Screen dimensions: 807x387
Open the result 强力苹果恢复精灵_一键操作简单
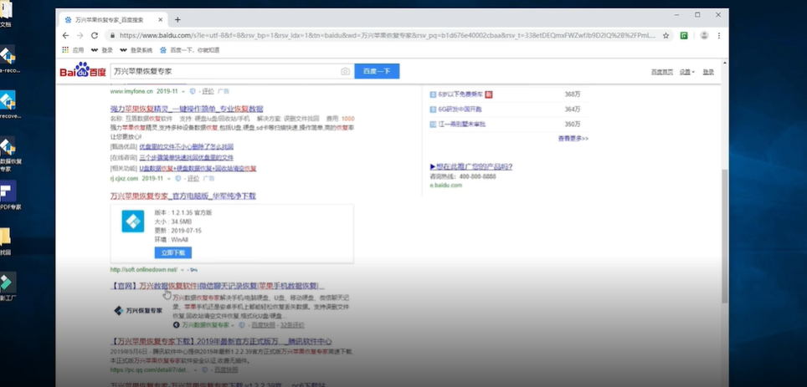click(x=187, y=109)
